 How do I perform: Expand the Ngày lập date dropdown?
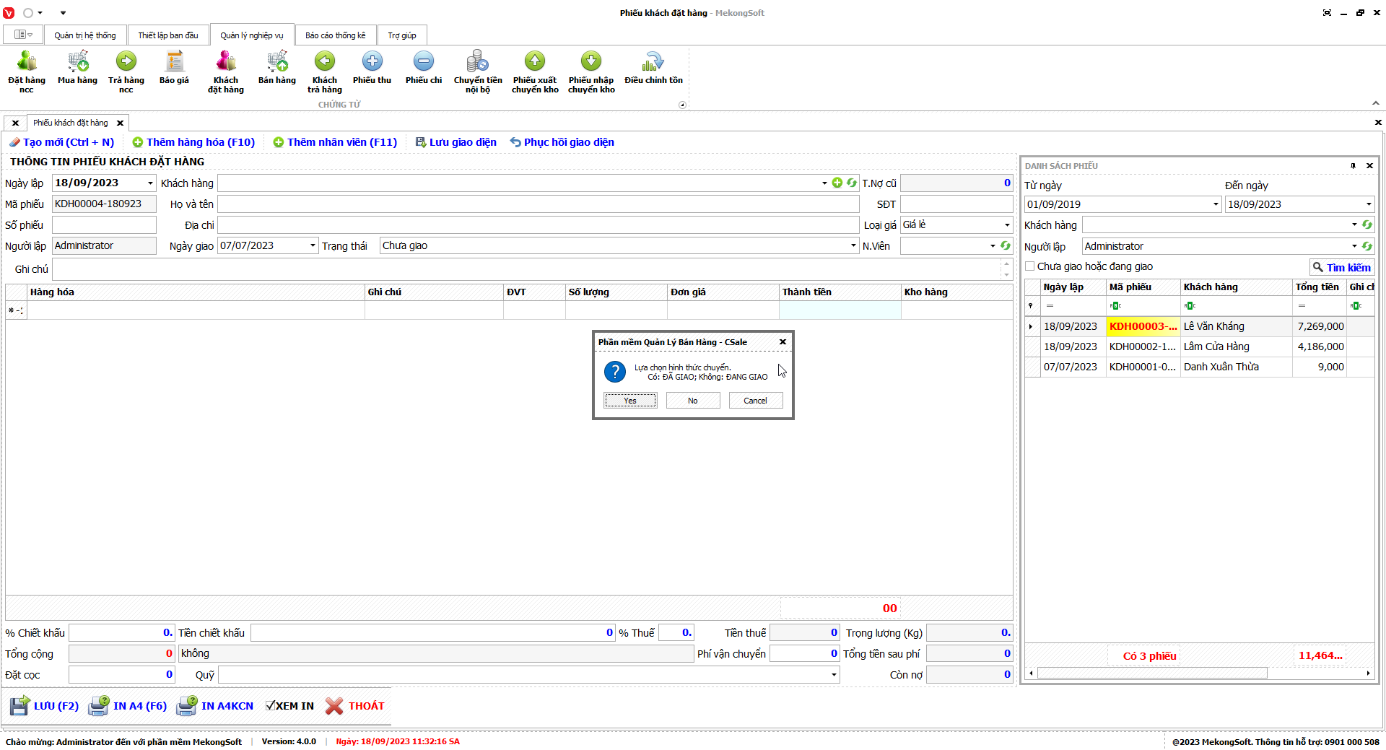(x=150, y=183)
